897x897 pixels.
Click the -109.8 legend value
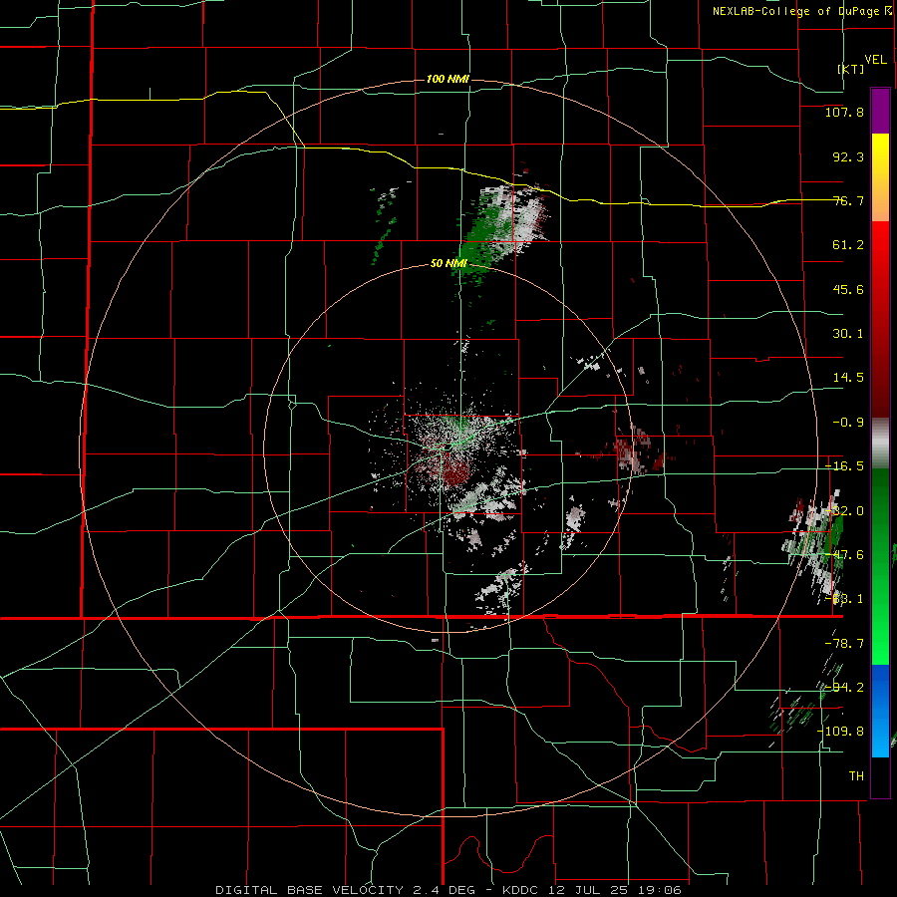(x=840, y=732)
